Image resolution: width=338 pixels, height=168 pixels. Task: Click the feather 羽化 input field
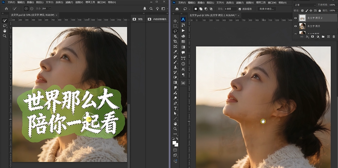(230, 9)
